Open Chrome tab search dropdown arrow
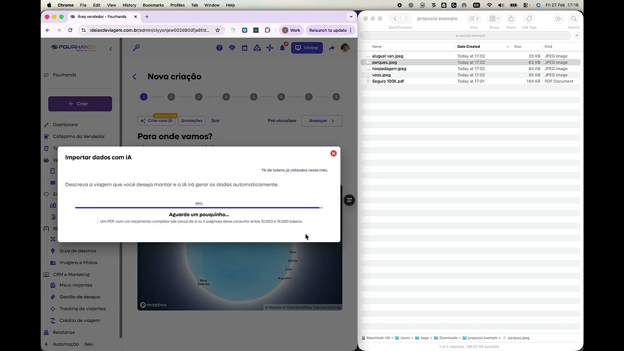The image size is (624, 351). tap(351, 17)
